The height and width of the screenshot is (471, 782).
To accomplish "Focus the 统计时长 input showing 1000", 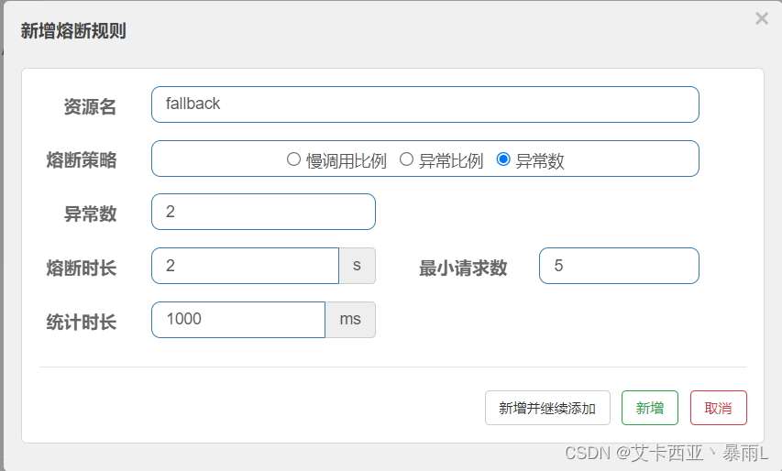I will pyautogui.click(x=238, y=320).
